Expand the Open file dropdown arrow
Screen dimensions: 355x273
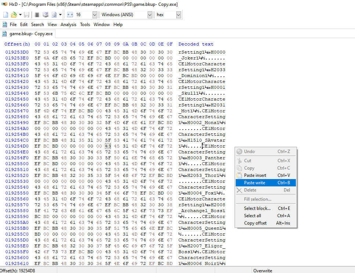coord(20,15)
